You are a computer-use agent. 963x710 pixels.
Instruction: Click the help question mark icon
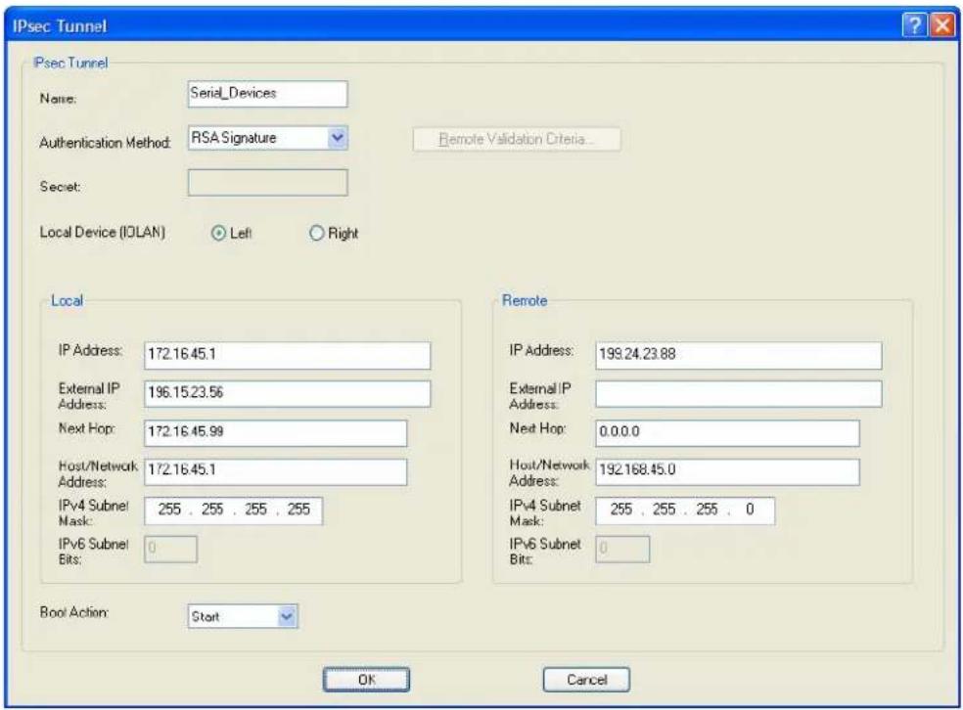pos(914,25)
